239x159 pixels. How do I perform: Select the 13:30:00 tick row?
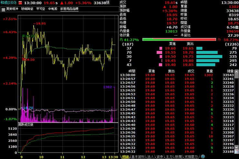pos(177,75)
